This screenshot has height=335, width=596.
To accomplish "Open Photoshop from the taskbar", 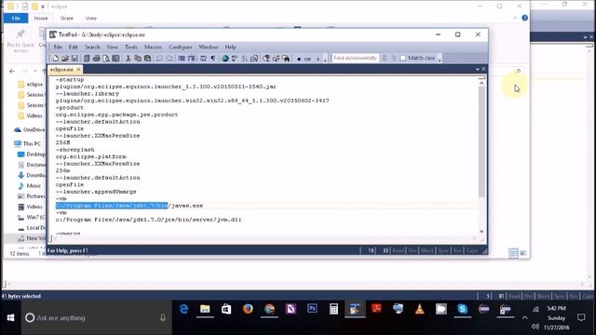I will coord(312,309).
